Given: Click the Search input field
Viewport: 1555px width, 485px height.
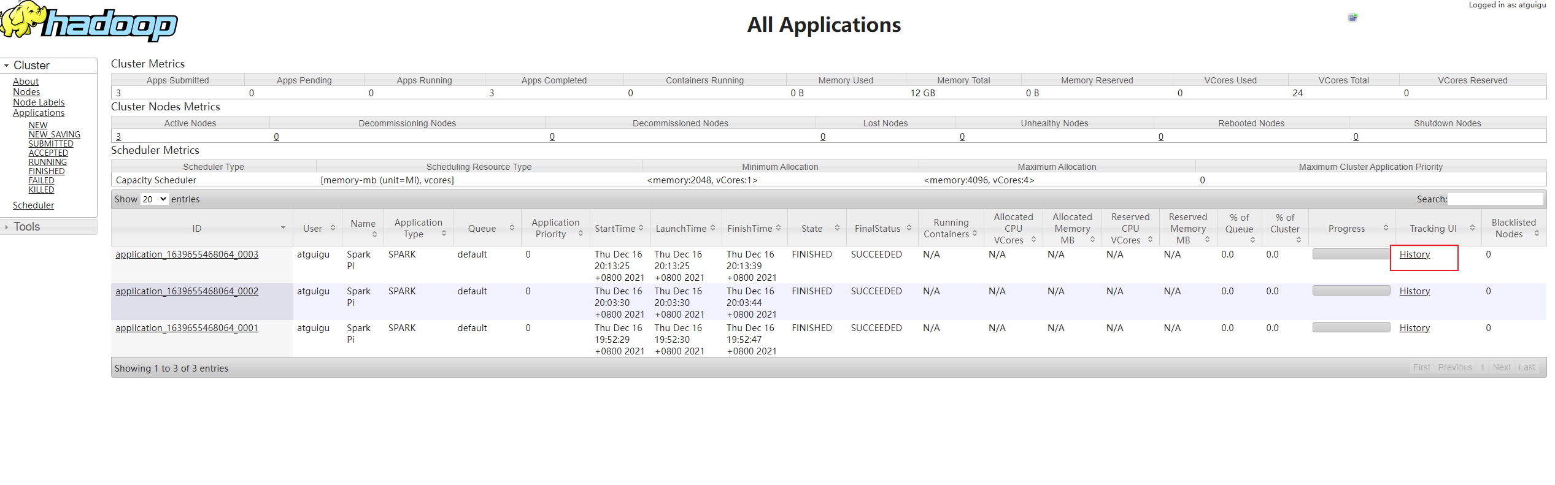Looking at the screenshot, I should pyautogui.click(x=1495, y=199).
